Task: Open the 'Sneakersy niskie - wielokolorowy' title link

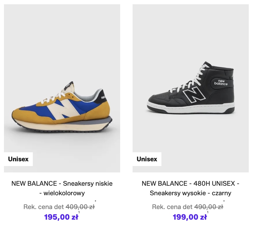Action: click(62, 188)
